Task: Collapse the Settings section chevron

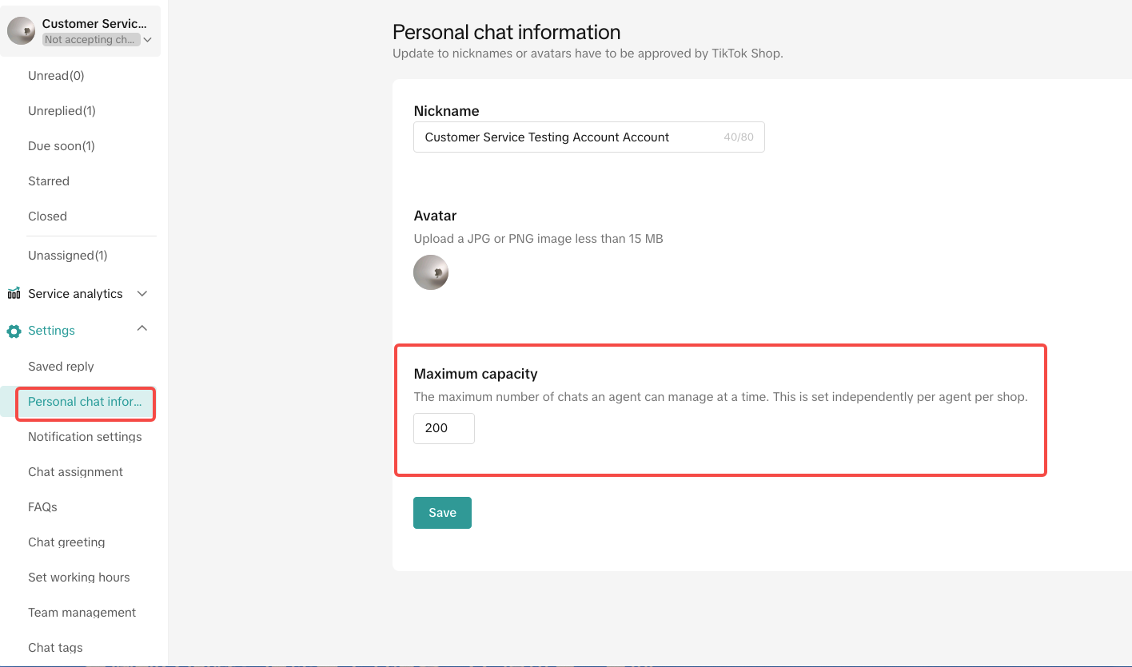Action: pyautogui.click(x=142, y=329)
